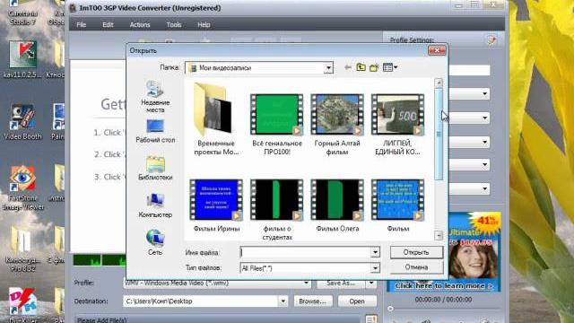Open the Edit menu
The height and width of the screenshot is (323, 574).
(108, 24)
